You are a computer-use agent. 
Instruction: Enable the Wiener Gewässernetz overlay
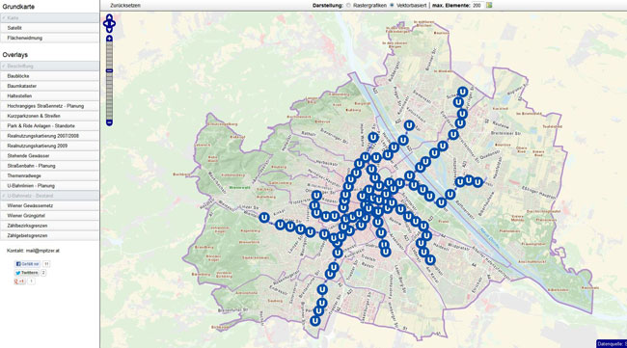point(49,205)
